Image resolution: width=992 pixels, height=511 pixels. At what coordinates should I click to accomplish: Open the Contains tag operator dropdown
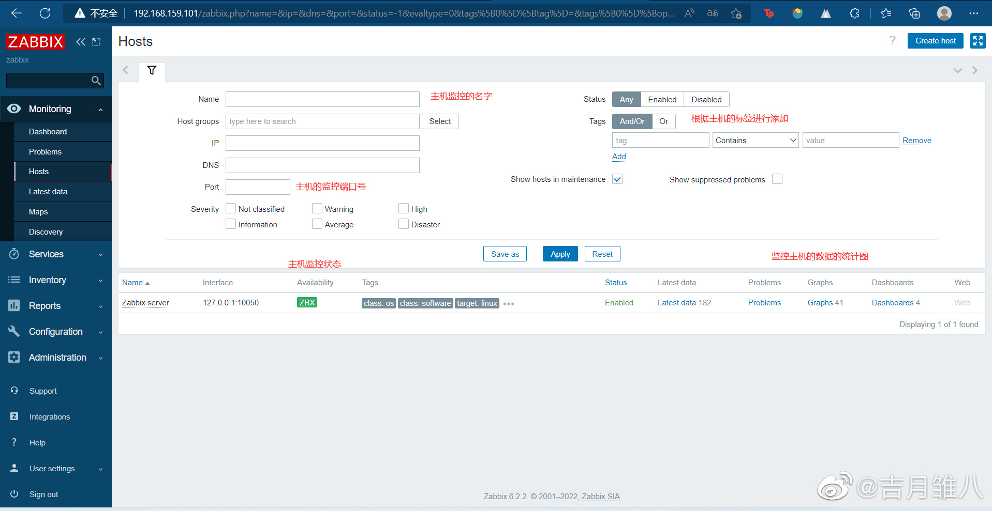pos(756,140)
